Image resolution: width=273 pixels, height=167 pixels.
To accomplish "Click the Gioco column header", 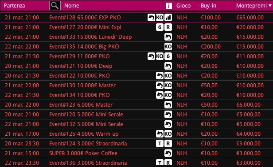I will pos(183,6).
